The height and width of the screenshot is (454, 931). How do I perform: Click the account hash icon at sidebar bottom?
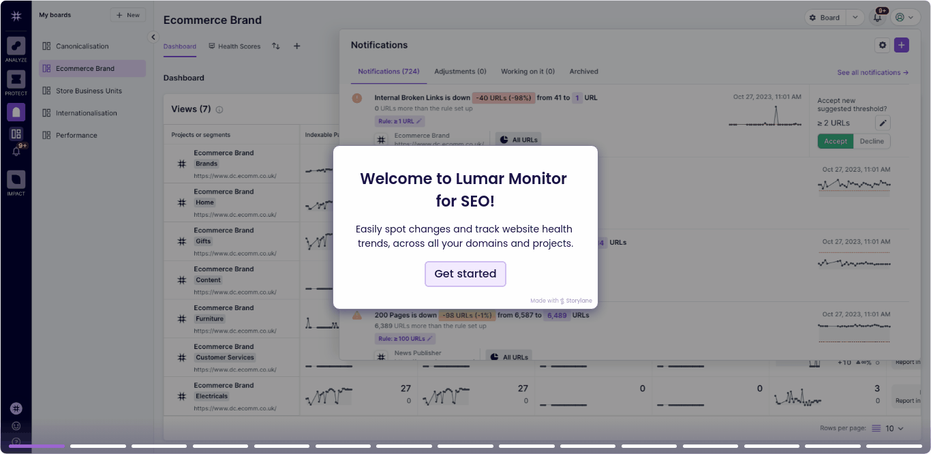(16, 408)
